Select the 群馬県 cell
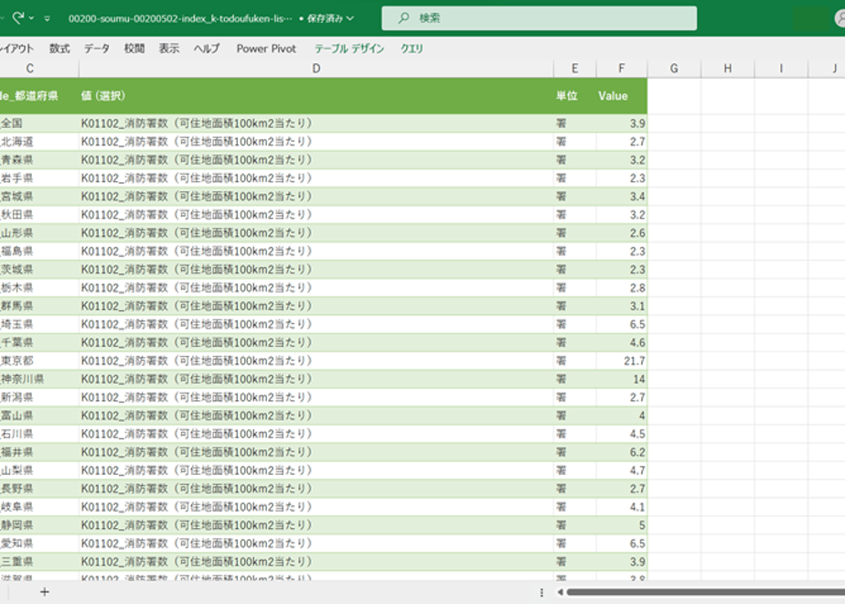 pyautogui.click(x=39, y=307)
